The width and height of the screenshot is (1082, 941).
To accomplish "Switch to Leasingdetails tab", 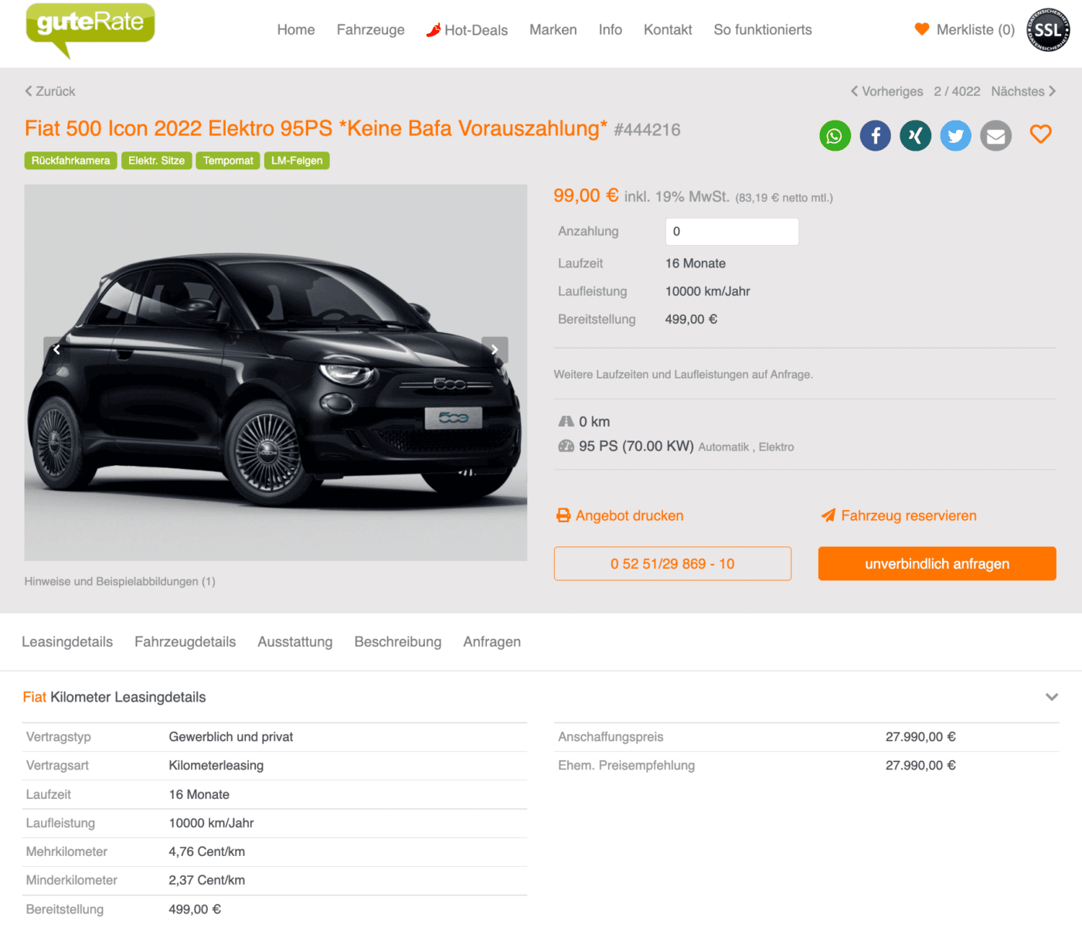I will coord(67,642).
